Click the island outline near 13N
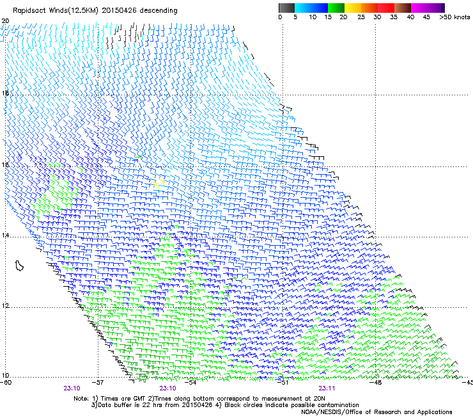 coord(19,266)
